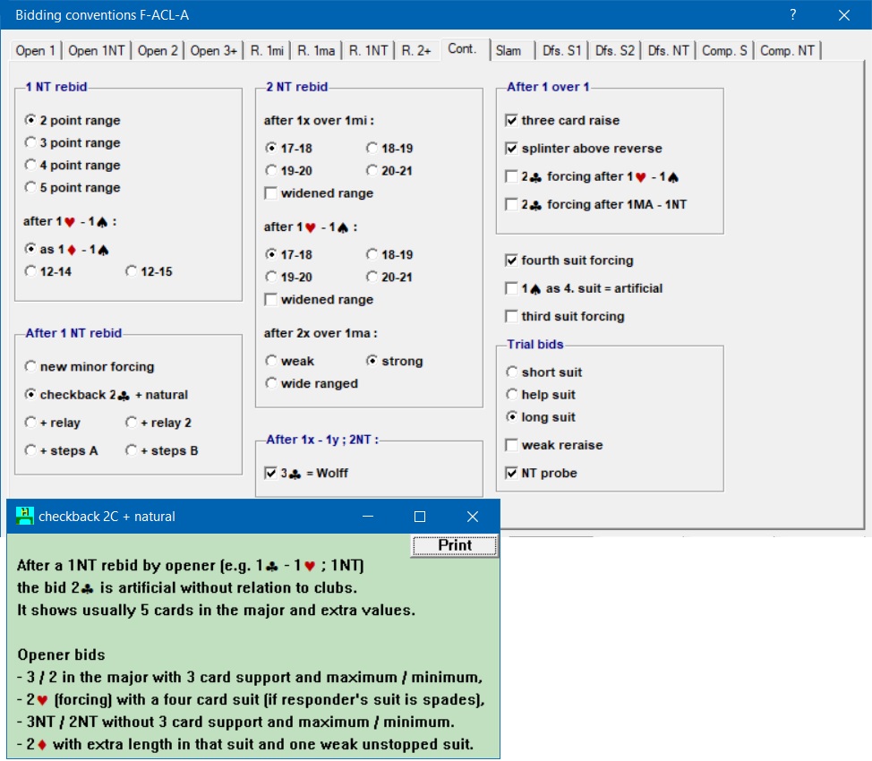Open the Open 1NT tab
This screenshot has width=872, height=761.
point(97,51)
